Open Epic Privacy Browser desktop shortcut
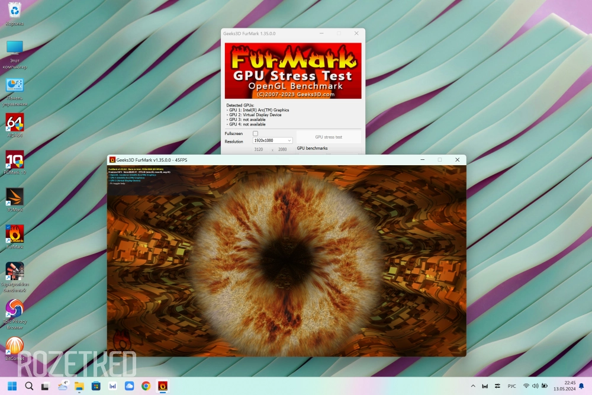Screen dimensions: 592x395 point(15,310)
